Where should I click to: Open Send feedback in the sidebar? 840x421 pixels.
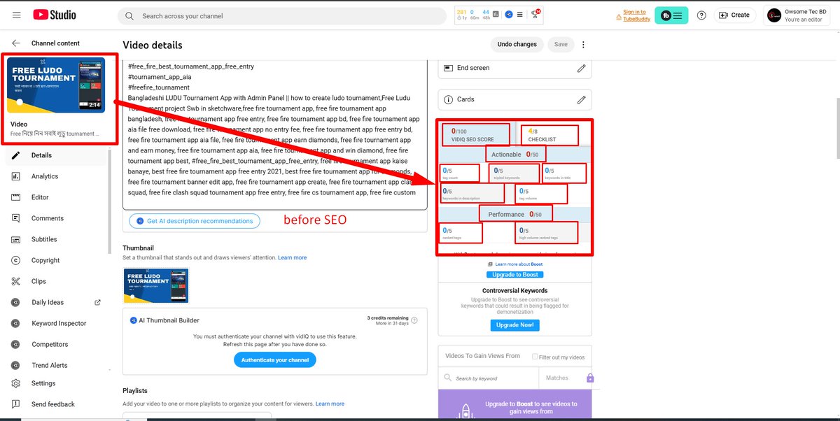[55, 404]
